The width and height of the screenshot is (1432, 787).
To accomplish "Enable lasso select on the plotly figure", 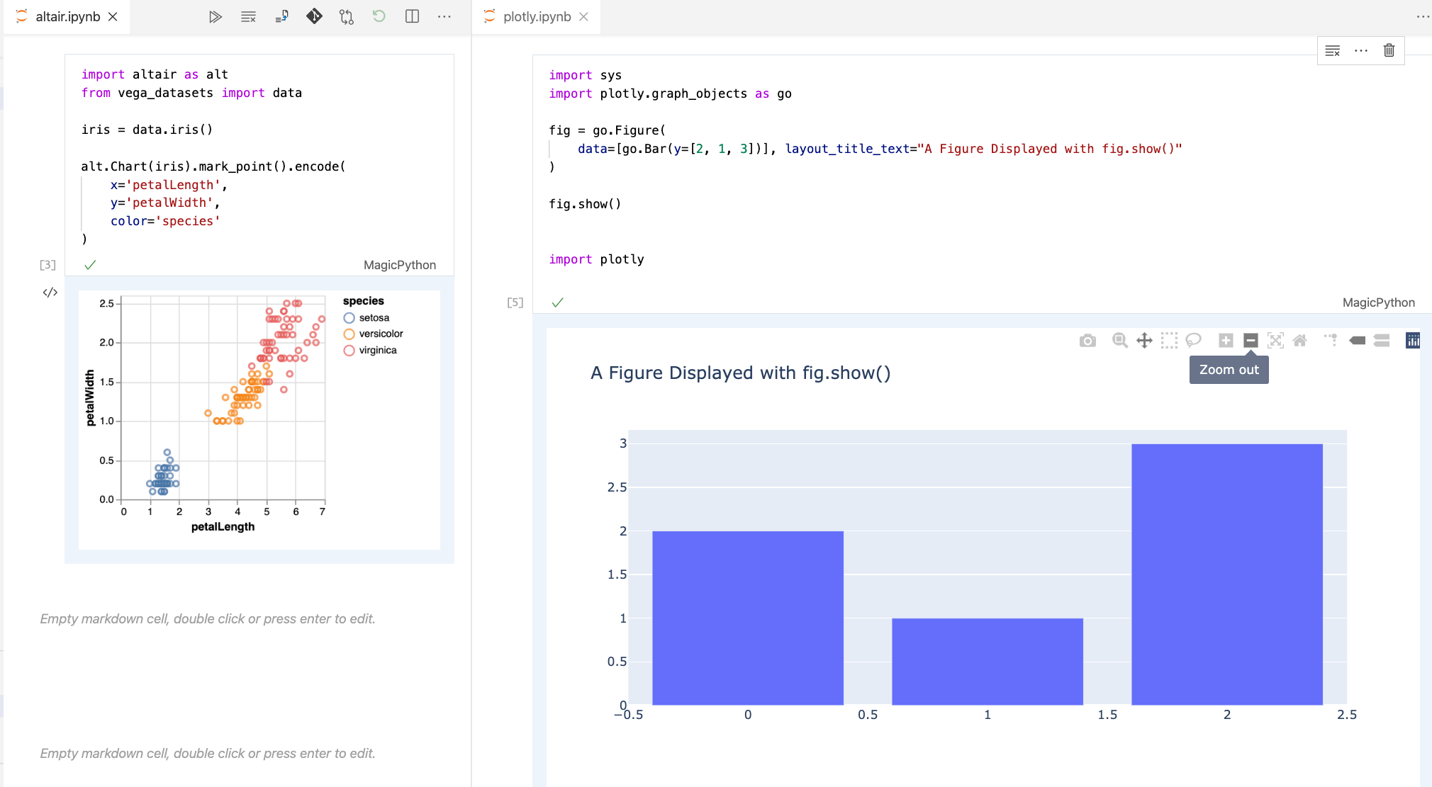I will [x=1193, y=341].
